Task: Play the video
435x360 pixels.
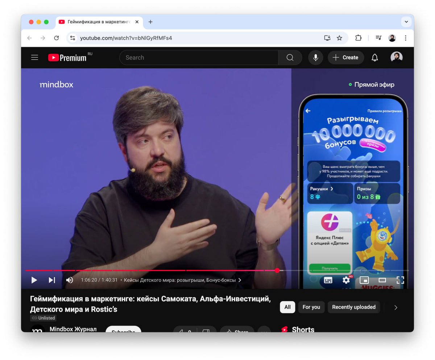Action: tap(34, 280)
